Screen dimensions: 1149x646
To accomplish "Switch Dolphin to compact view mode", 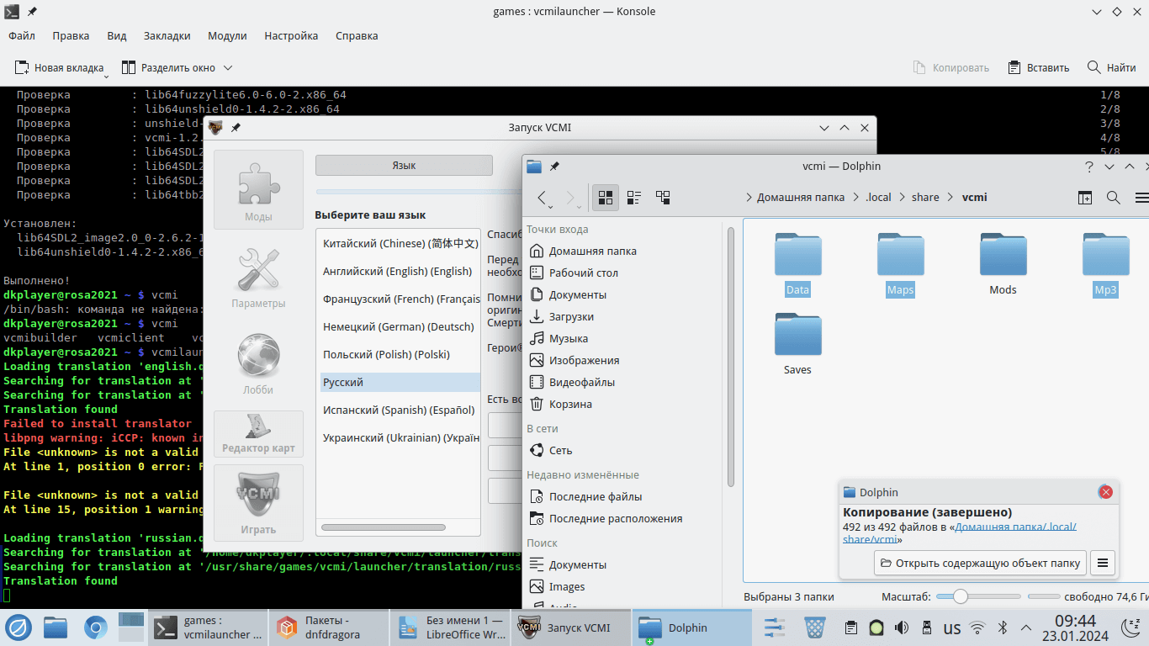I will click(x=634, y=198).
